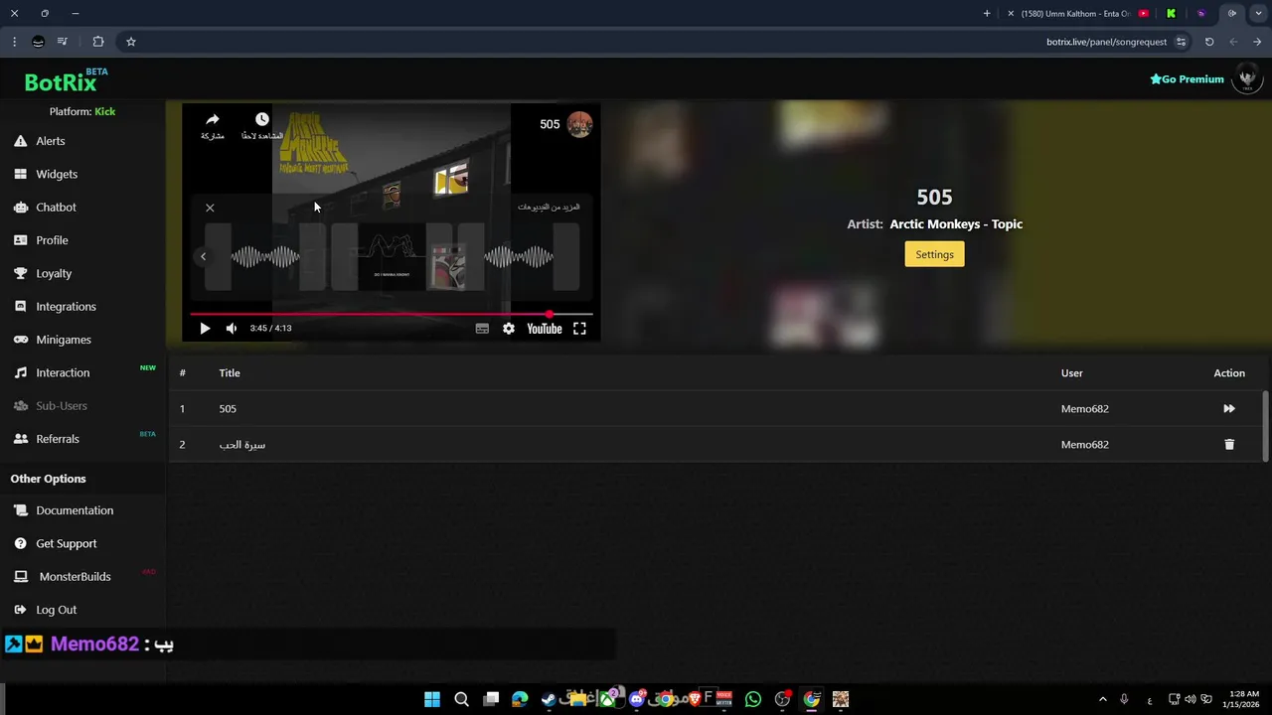1272x715 pixels.
Task: Enter YouTube fullscreen mode
Action: (x=579, y=329)
